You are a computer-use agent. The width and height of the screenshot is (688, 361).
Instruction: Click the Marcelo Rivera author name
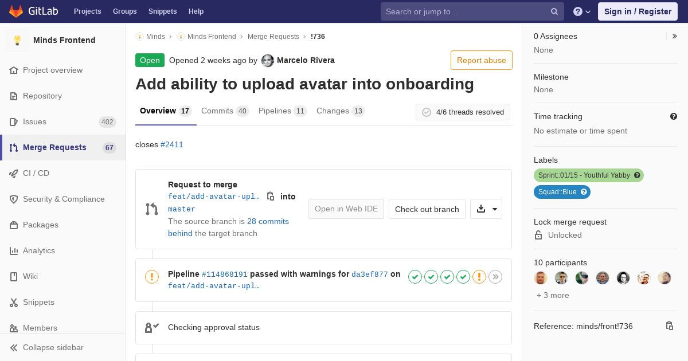(x=306, y=60)
